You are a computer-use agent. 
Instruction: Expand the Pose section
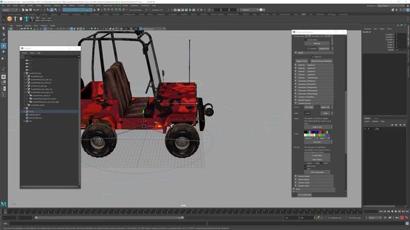[x=294, y=189]
